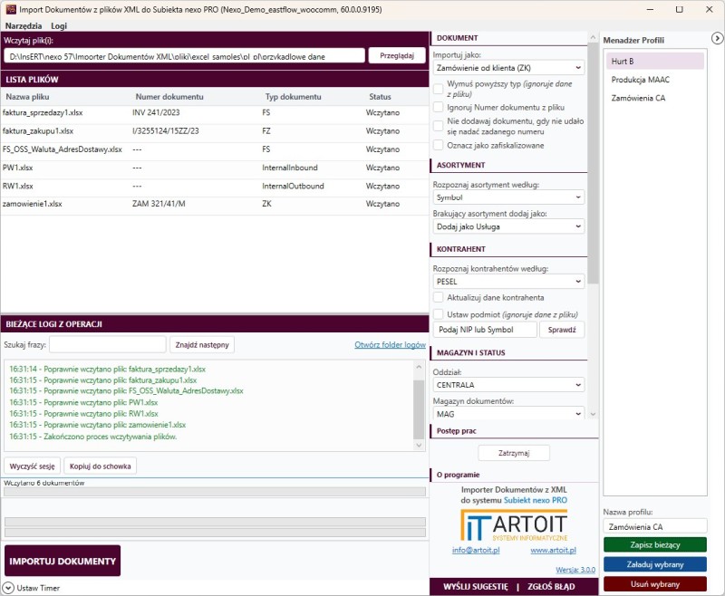Viewport: 725px width, 596px height.
Task: Click the Zatrzymaj button
Action: (514, 453)
